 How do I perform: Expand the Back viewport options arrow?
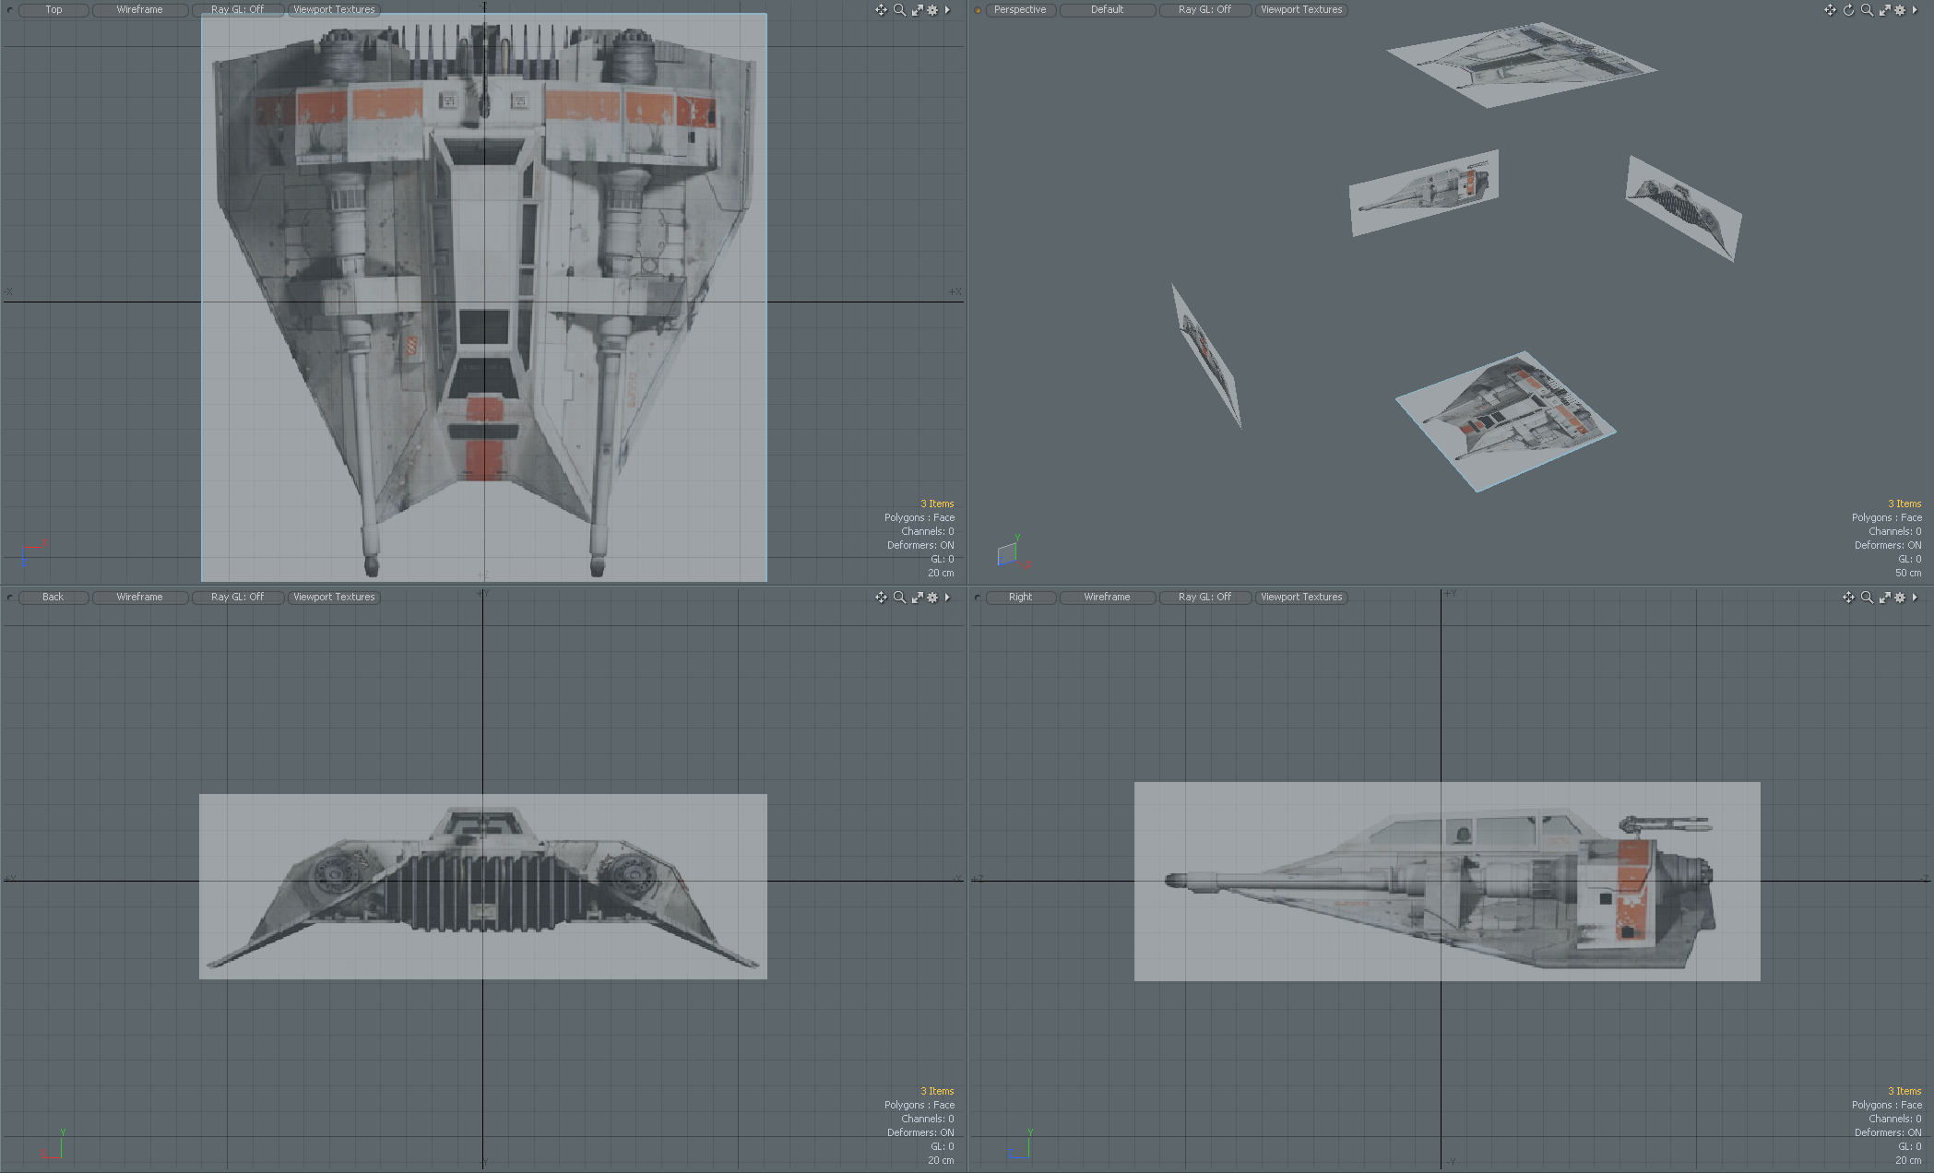click(947, 598)
